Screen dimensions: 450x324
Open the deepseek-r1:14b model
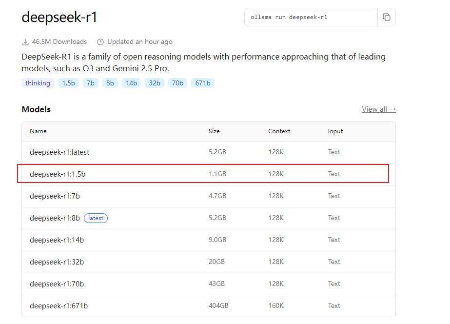coord(57,240)
